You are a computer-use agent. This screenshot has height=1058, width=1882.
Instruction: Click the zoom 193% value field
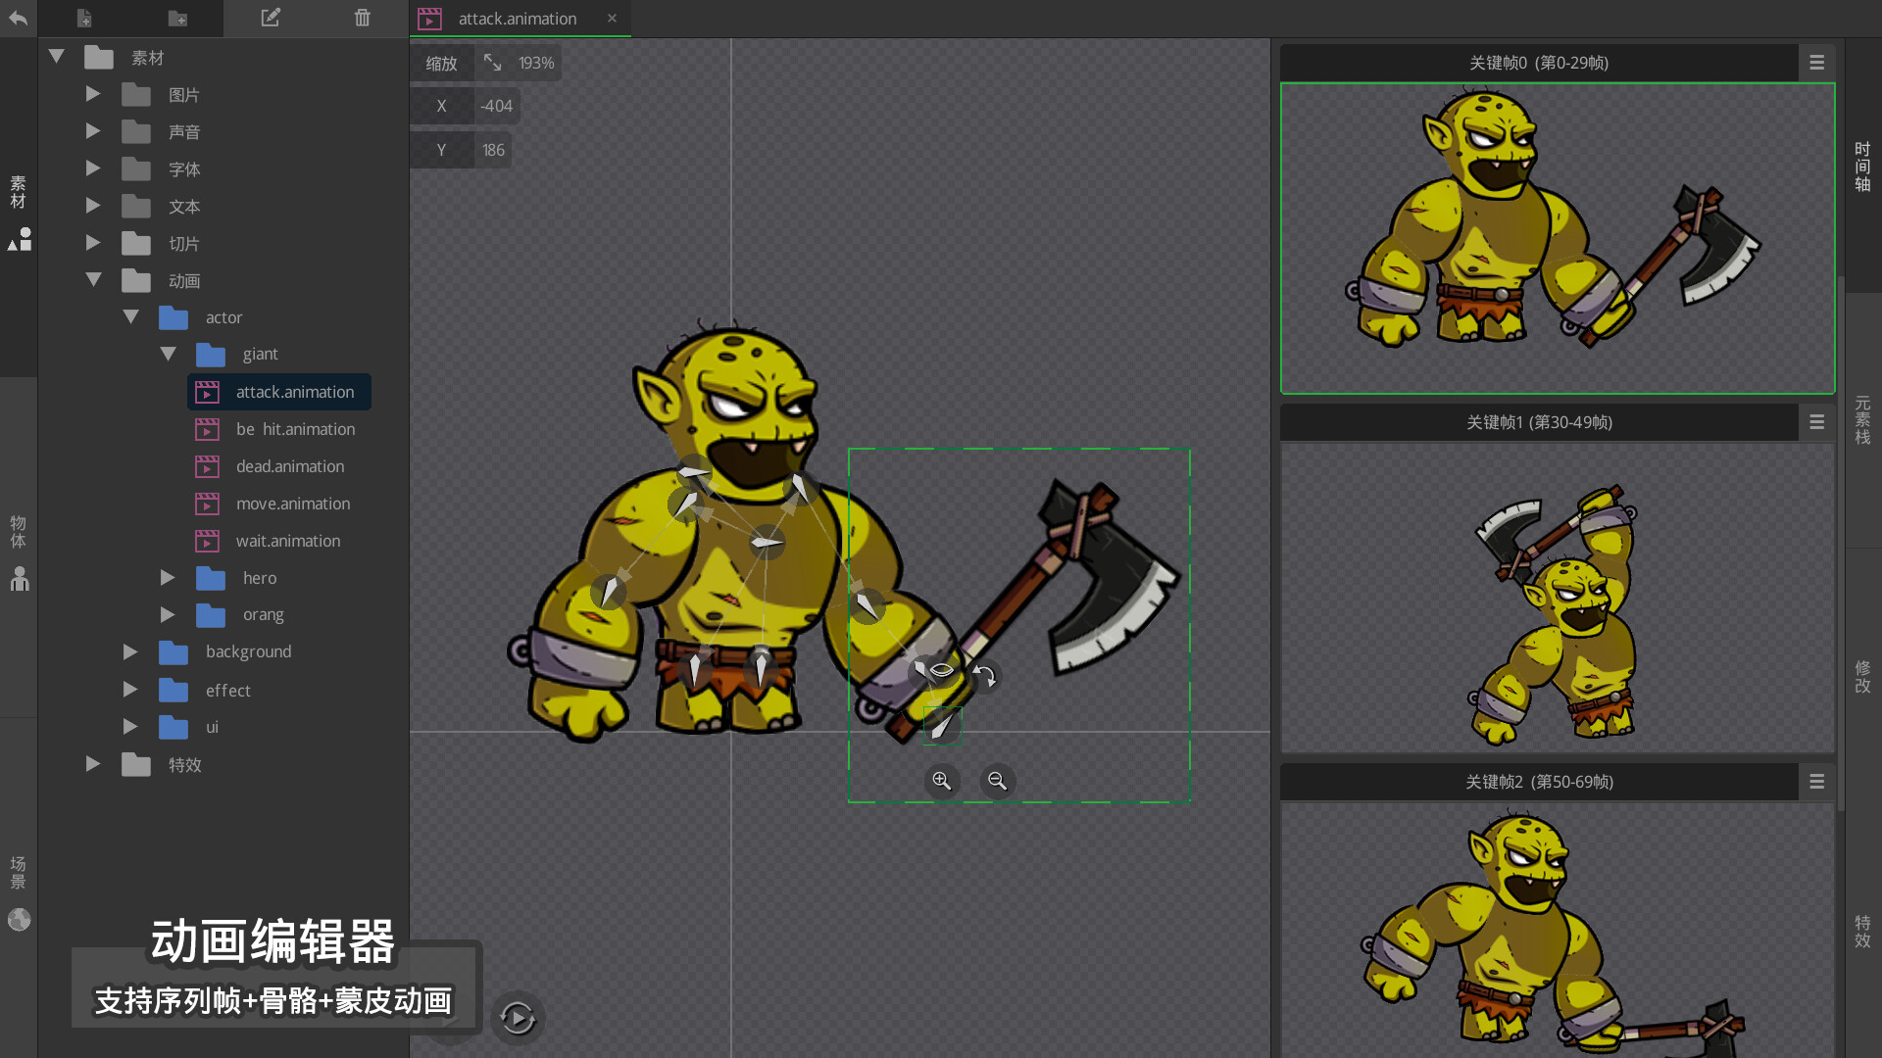click(x=535, y=63)
